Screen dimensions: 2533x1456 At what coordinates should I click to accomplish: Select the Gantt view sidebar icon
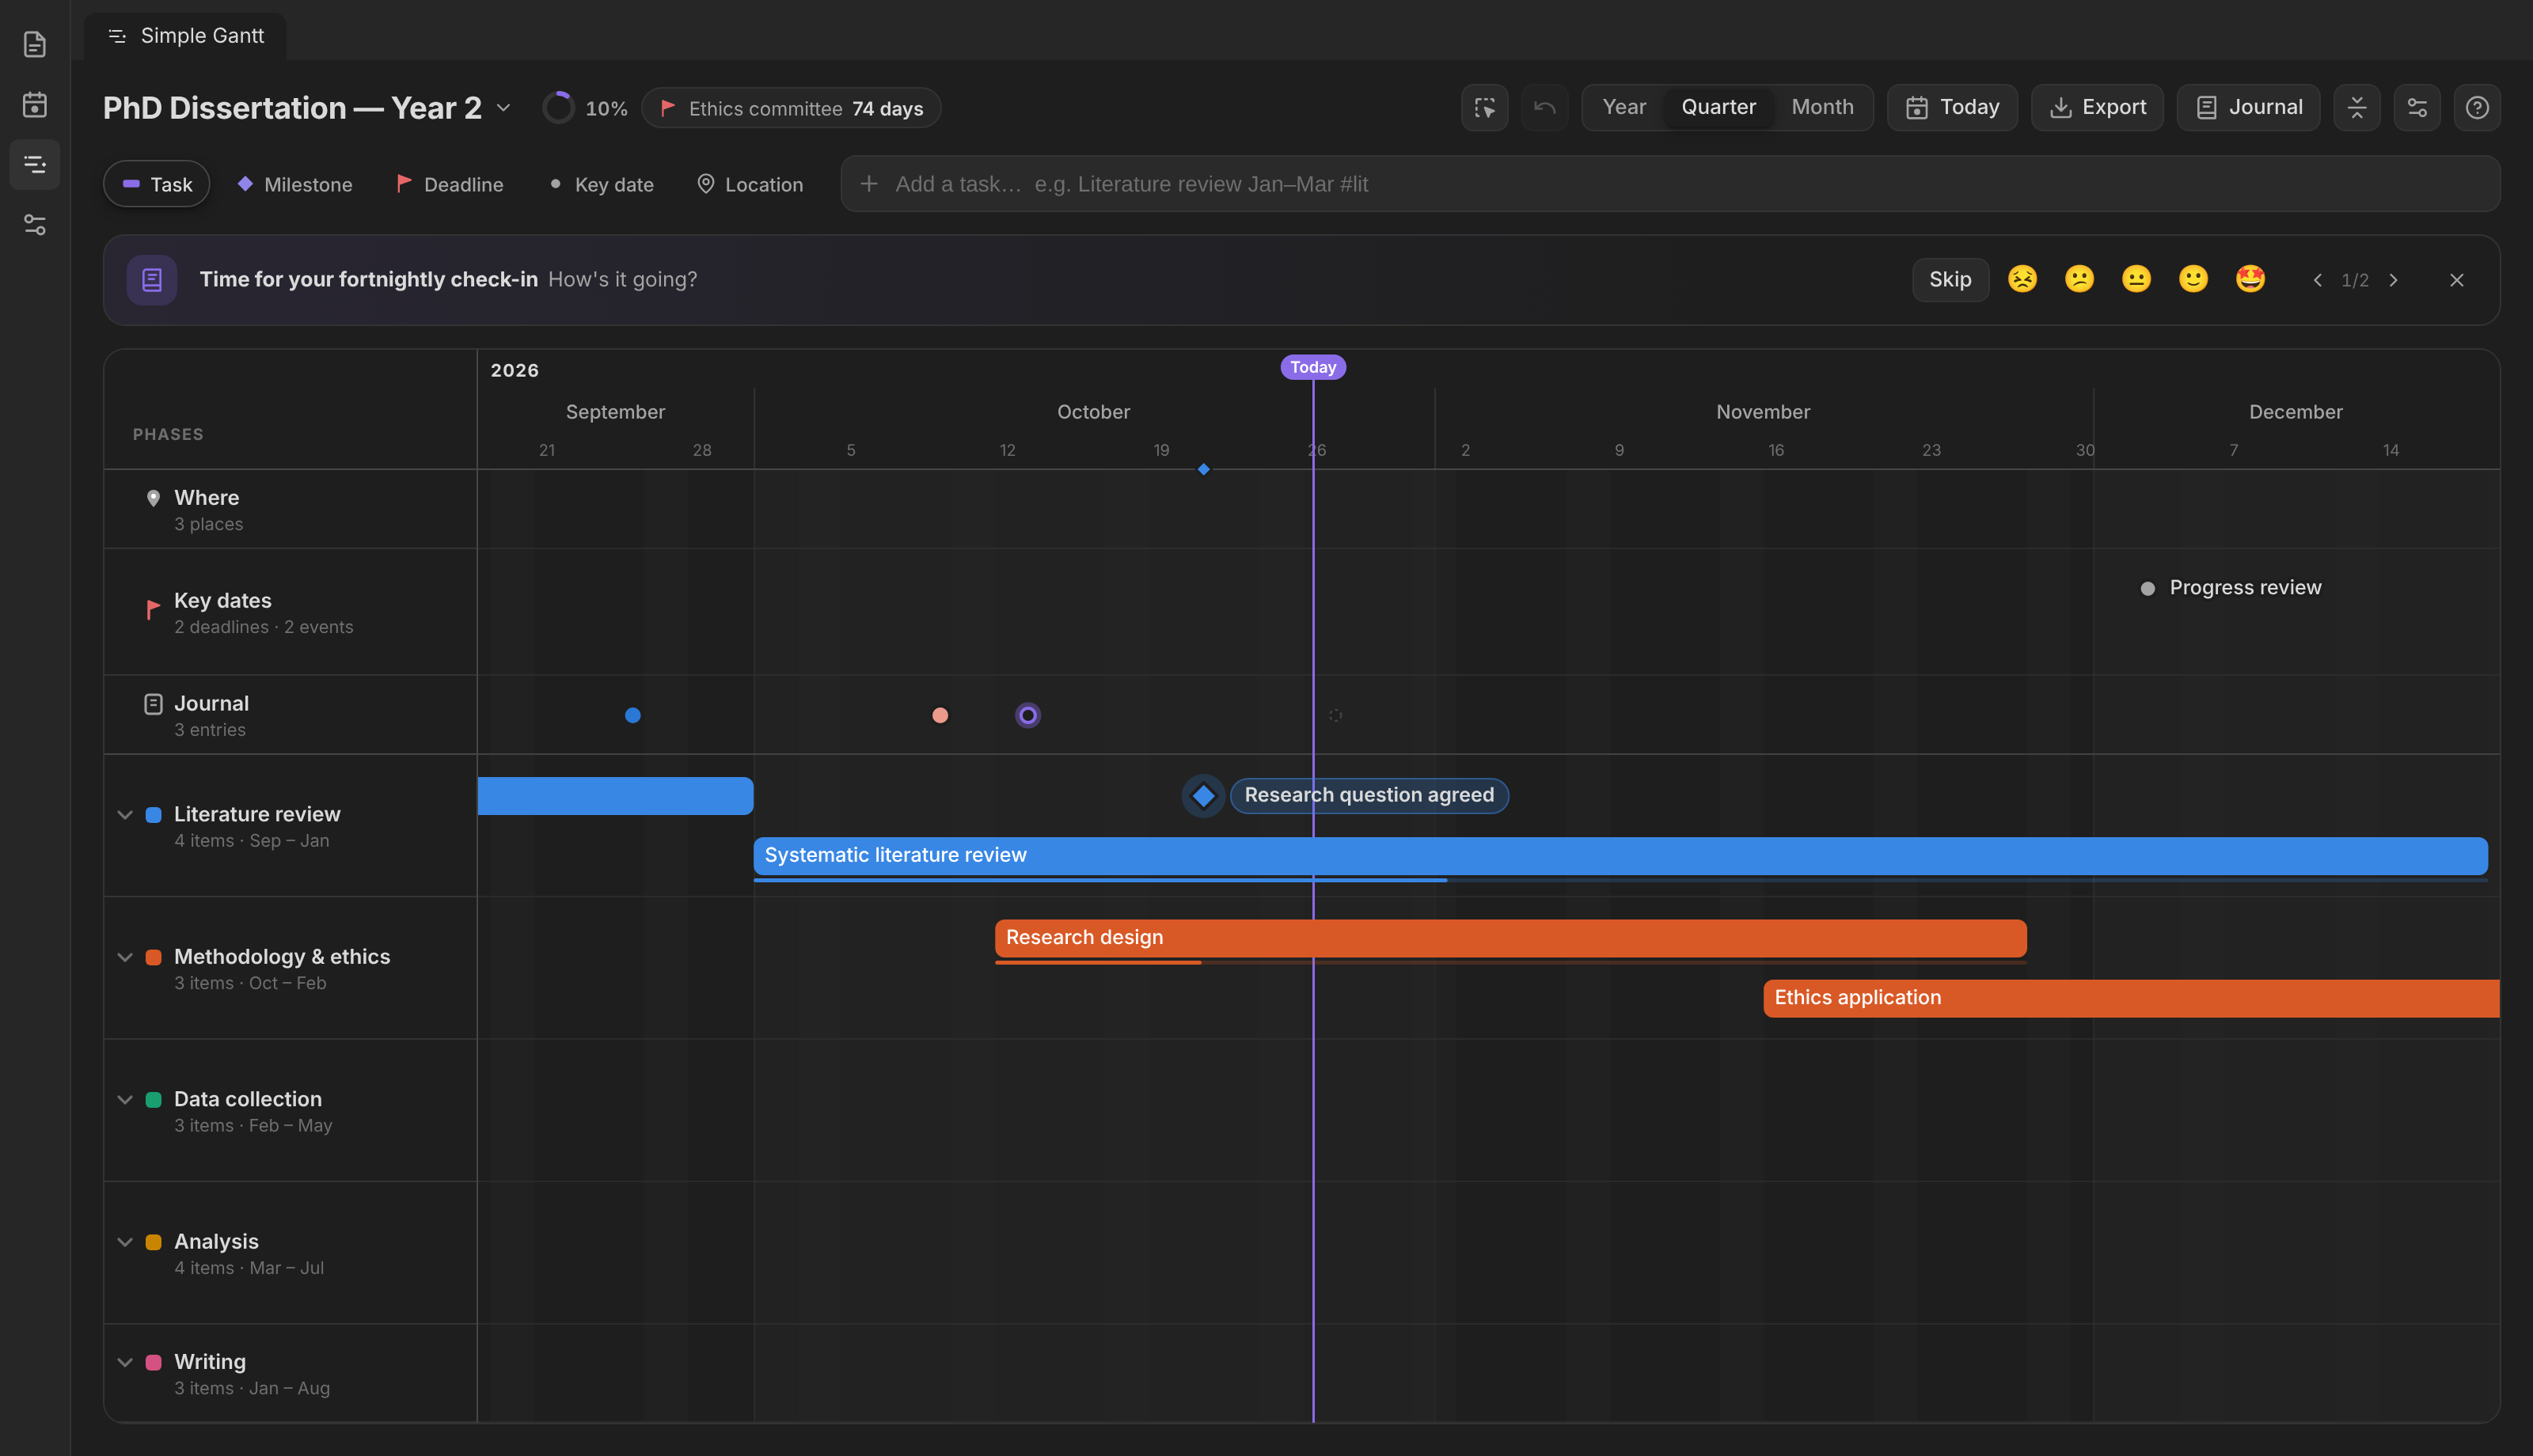tap(35, 164)
